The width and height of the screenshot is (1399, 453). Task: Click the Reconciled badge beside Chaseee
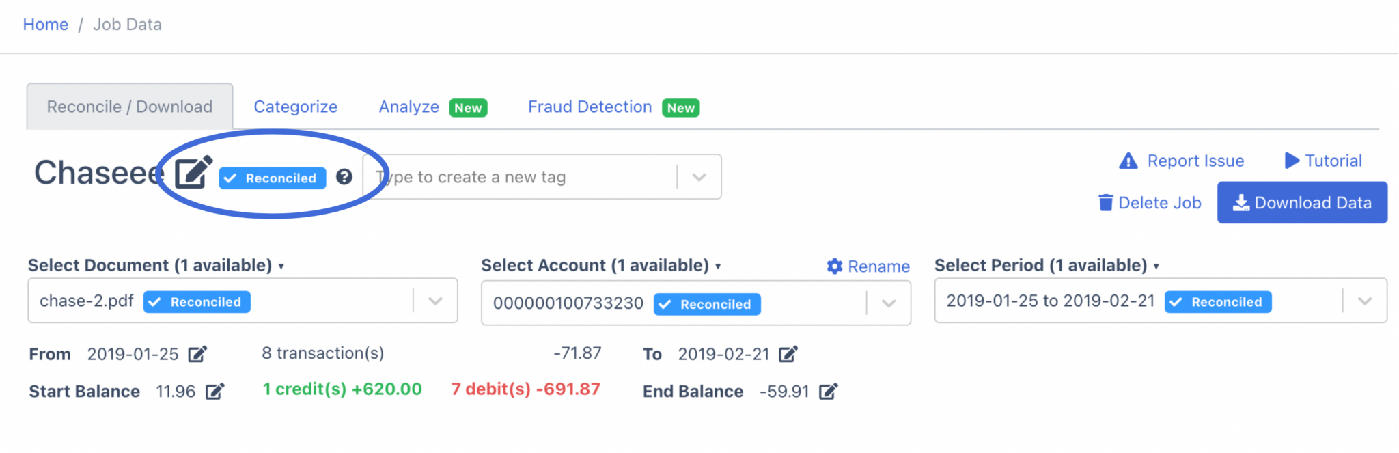coord(273,178)
